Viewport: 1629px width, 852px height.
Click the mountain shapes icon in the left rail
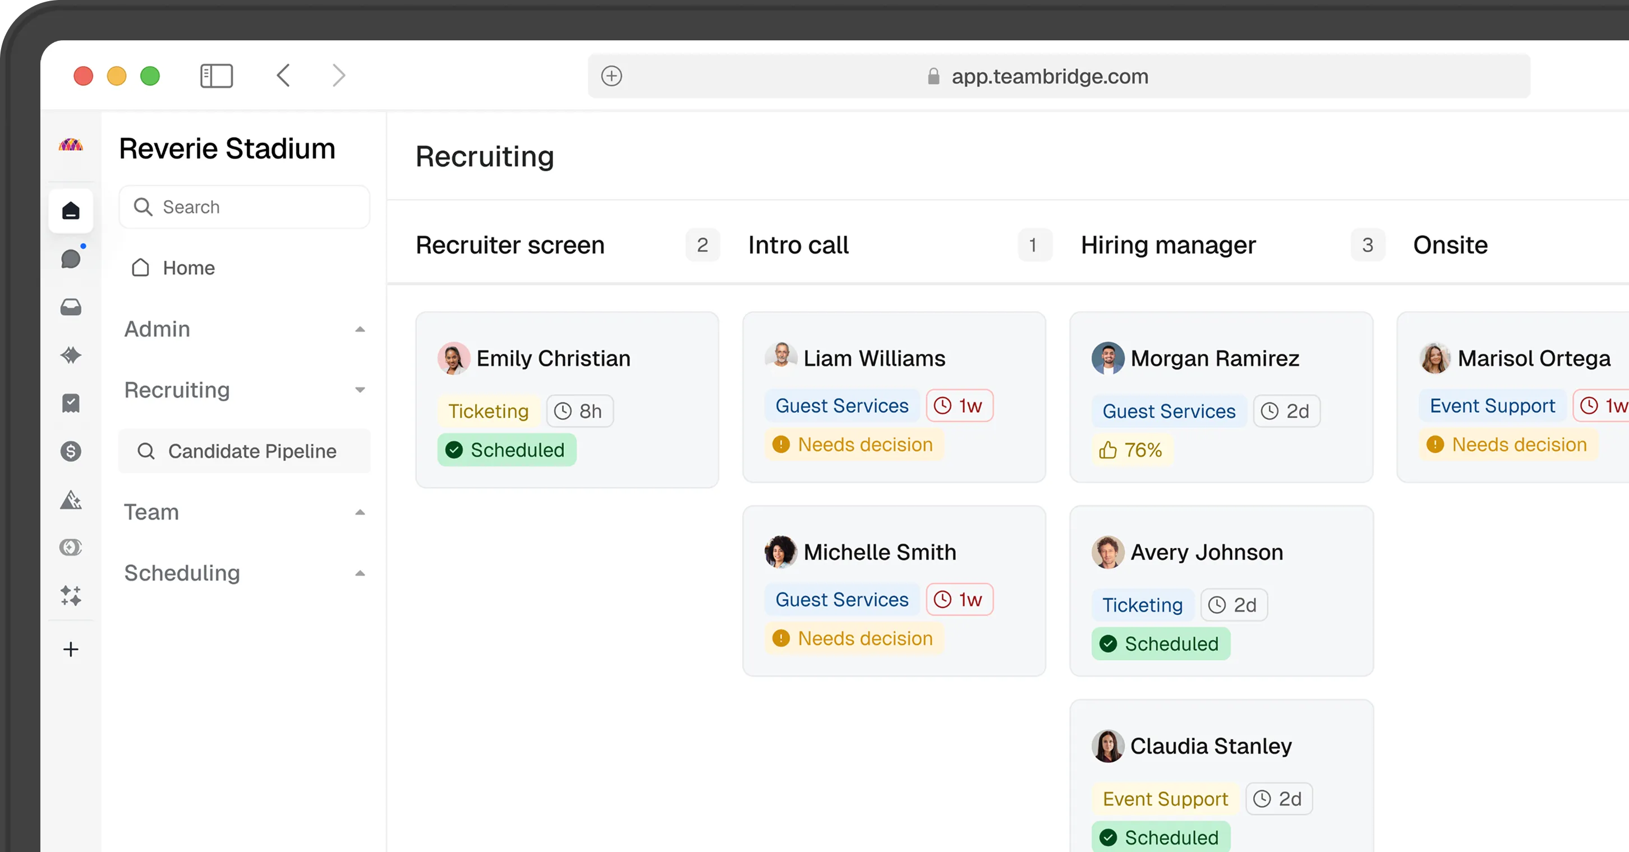71,499
